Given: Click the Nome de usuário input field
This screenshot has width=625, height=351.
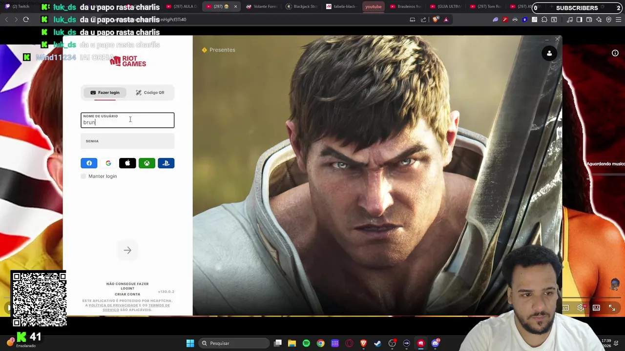Looking at the screenshot, I should (127, 120).
